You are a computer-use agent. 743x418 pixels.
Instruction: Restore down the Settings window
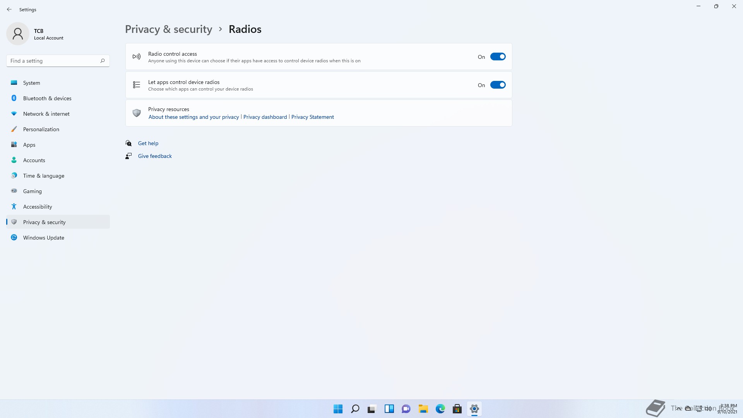tap(716, 6)
